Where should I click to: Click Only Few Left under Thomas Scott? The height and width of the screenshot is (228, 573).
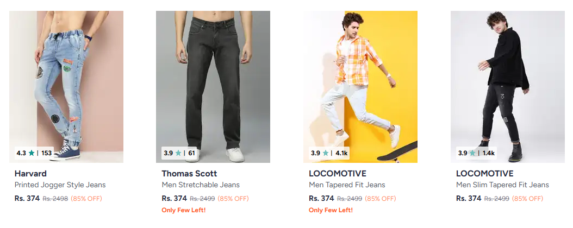(x=184, y=210)
